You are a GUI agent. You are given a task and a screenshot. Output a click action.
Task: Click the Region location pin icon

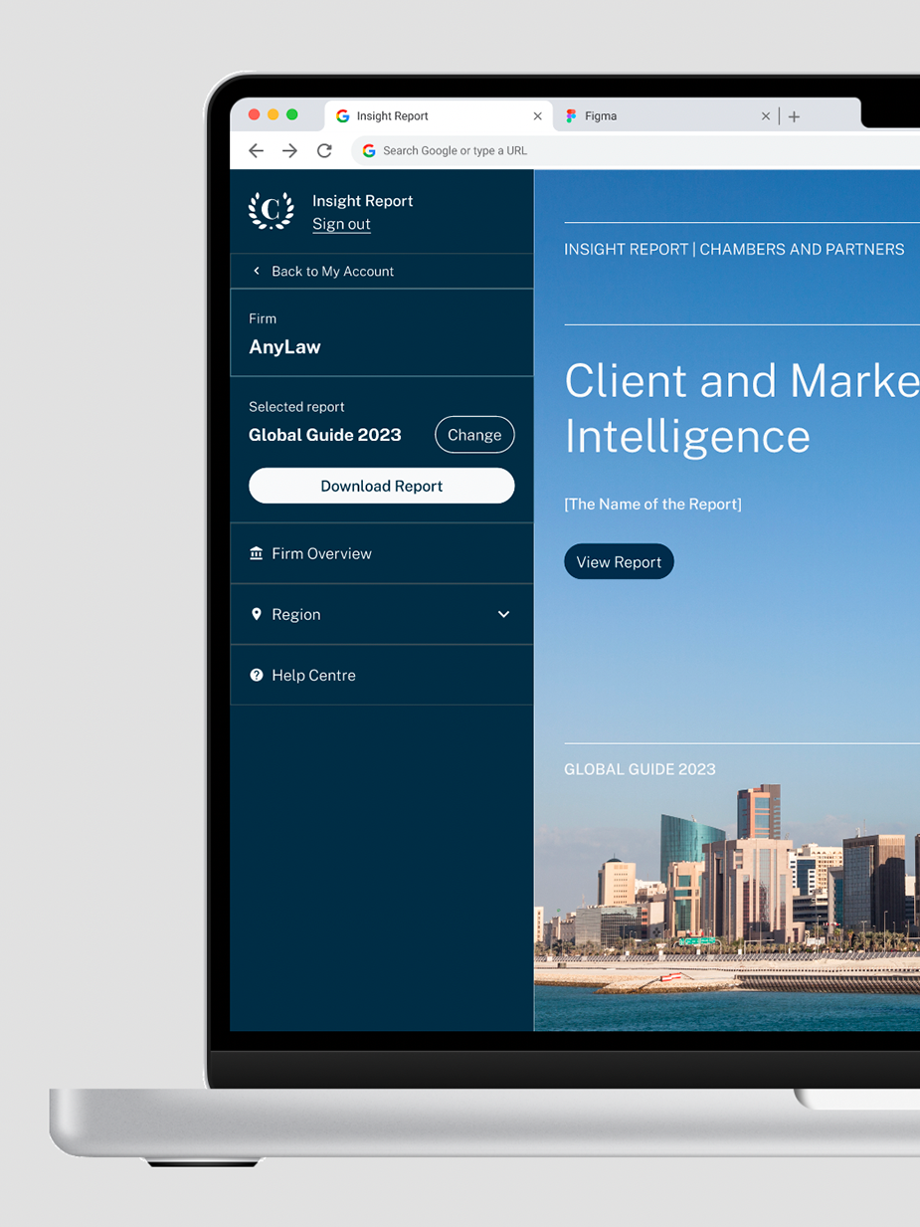(257, 614)
